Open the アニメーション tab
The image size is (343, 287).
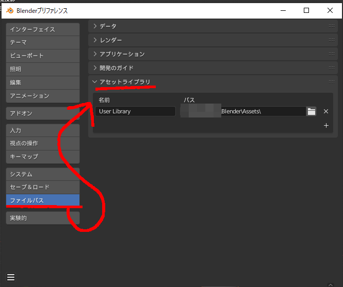point(43,96)
